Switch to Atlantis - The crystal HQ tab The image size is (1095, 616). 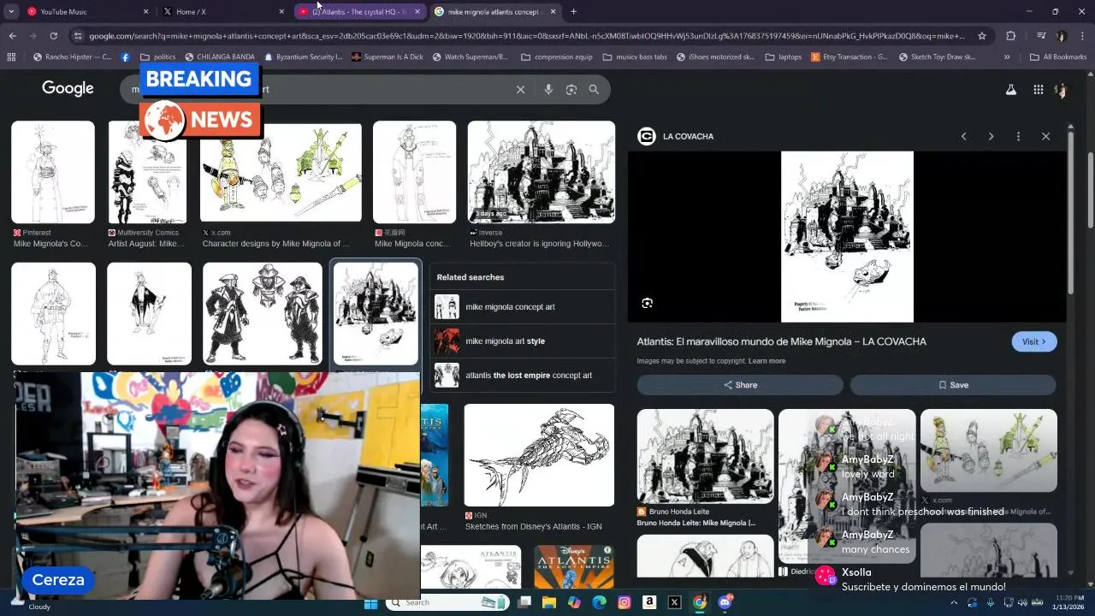coord(358,12)
